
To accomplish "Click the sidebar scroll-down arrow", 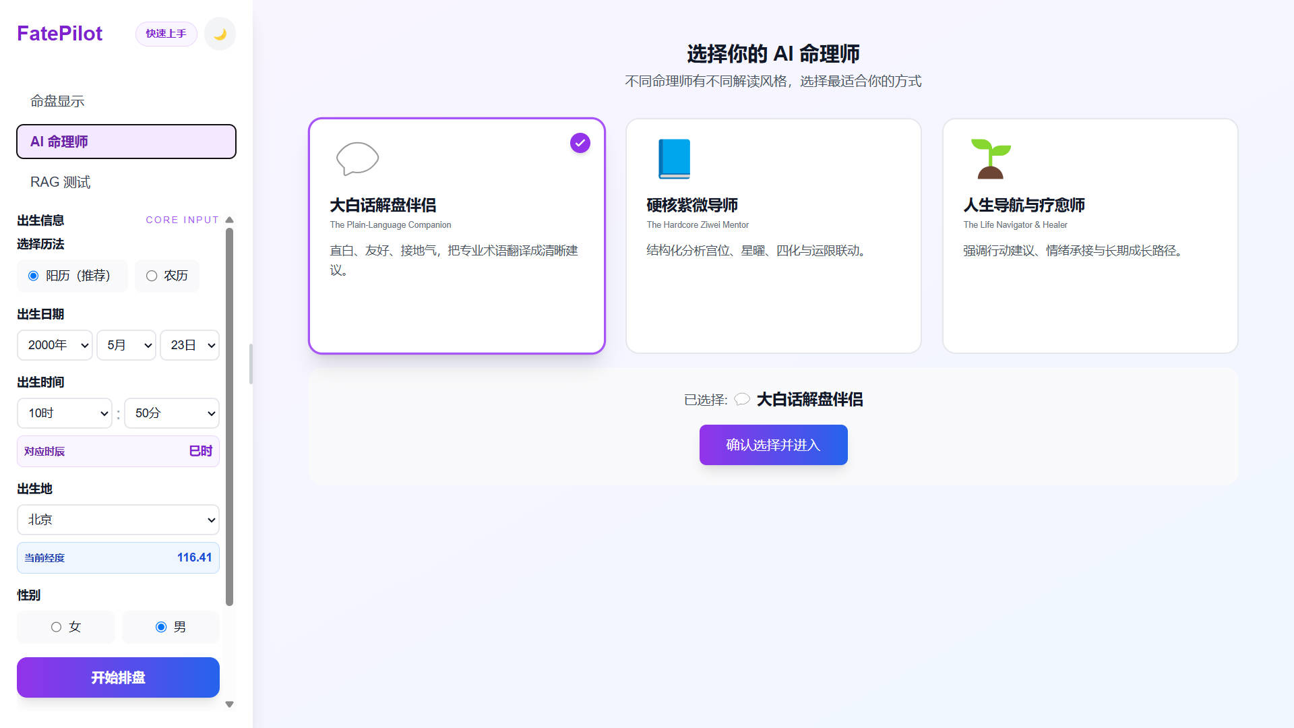I will (x=229, y=704).
